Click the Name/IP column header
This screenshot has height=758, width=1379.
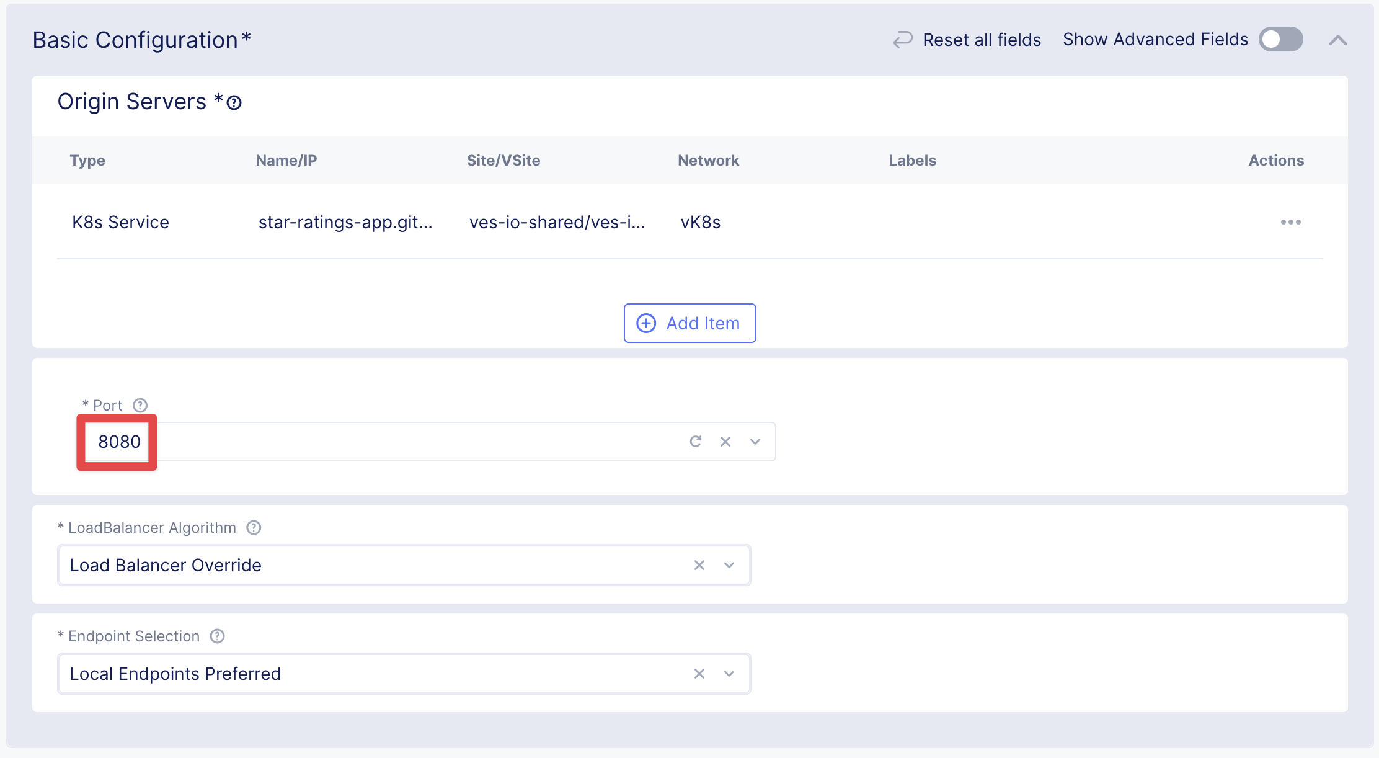click(286, 161)
